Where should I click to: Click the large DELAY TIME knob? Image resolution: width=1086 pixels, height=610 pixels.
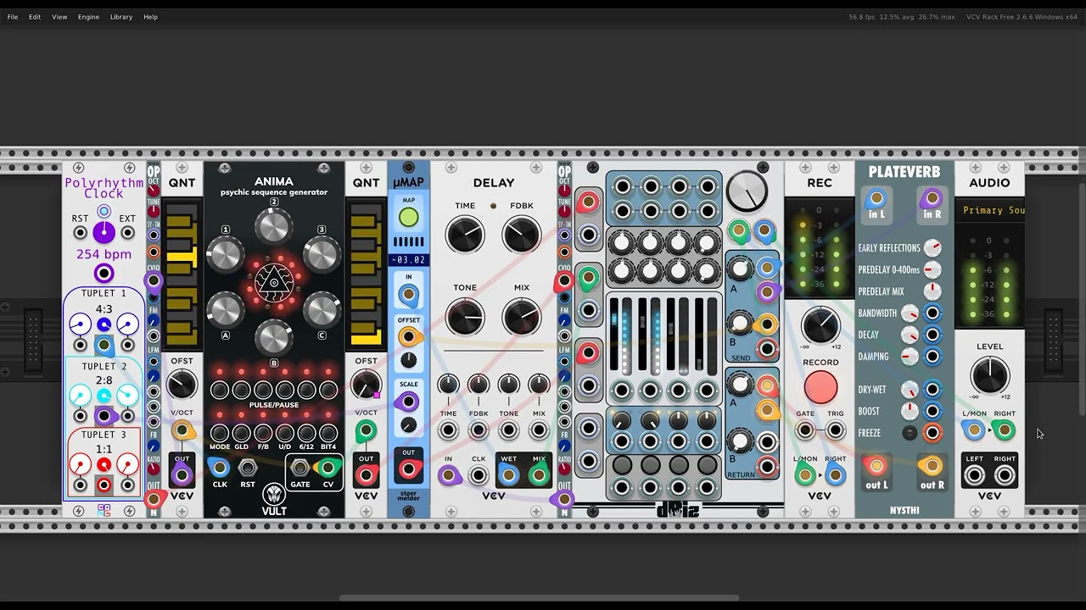pos(465,235)
